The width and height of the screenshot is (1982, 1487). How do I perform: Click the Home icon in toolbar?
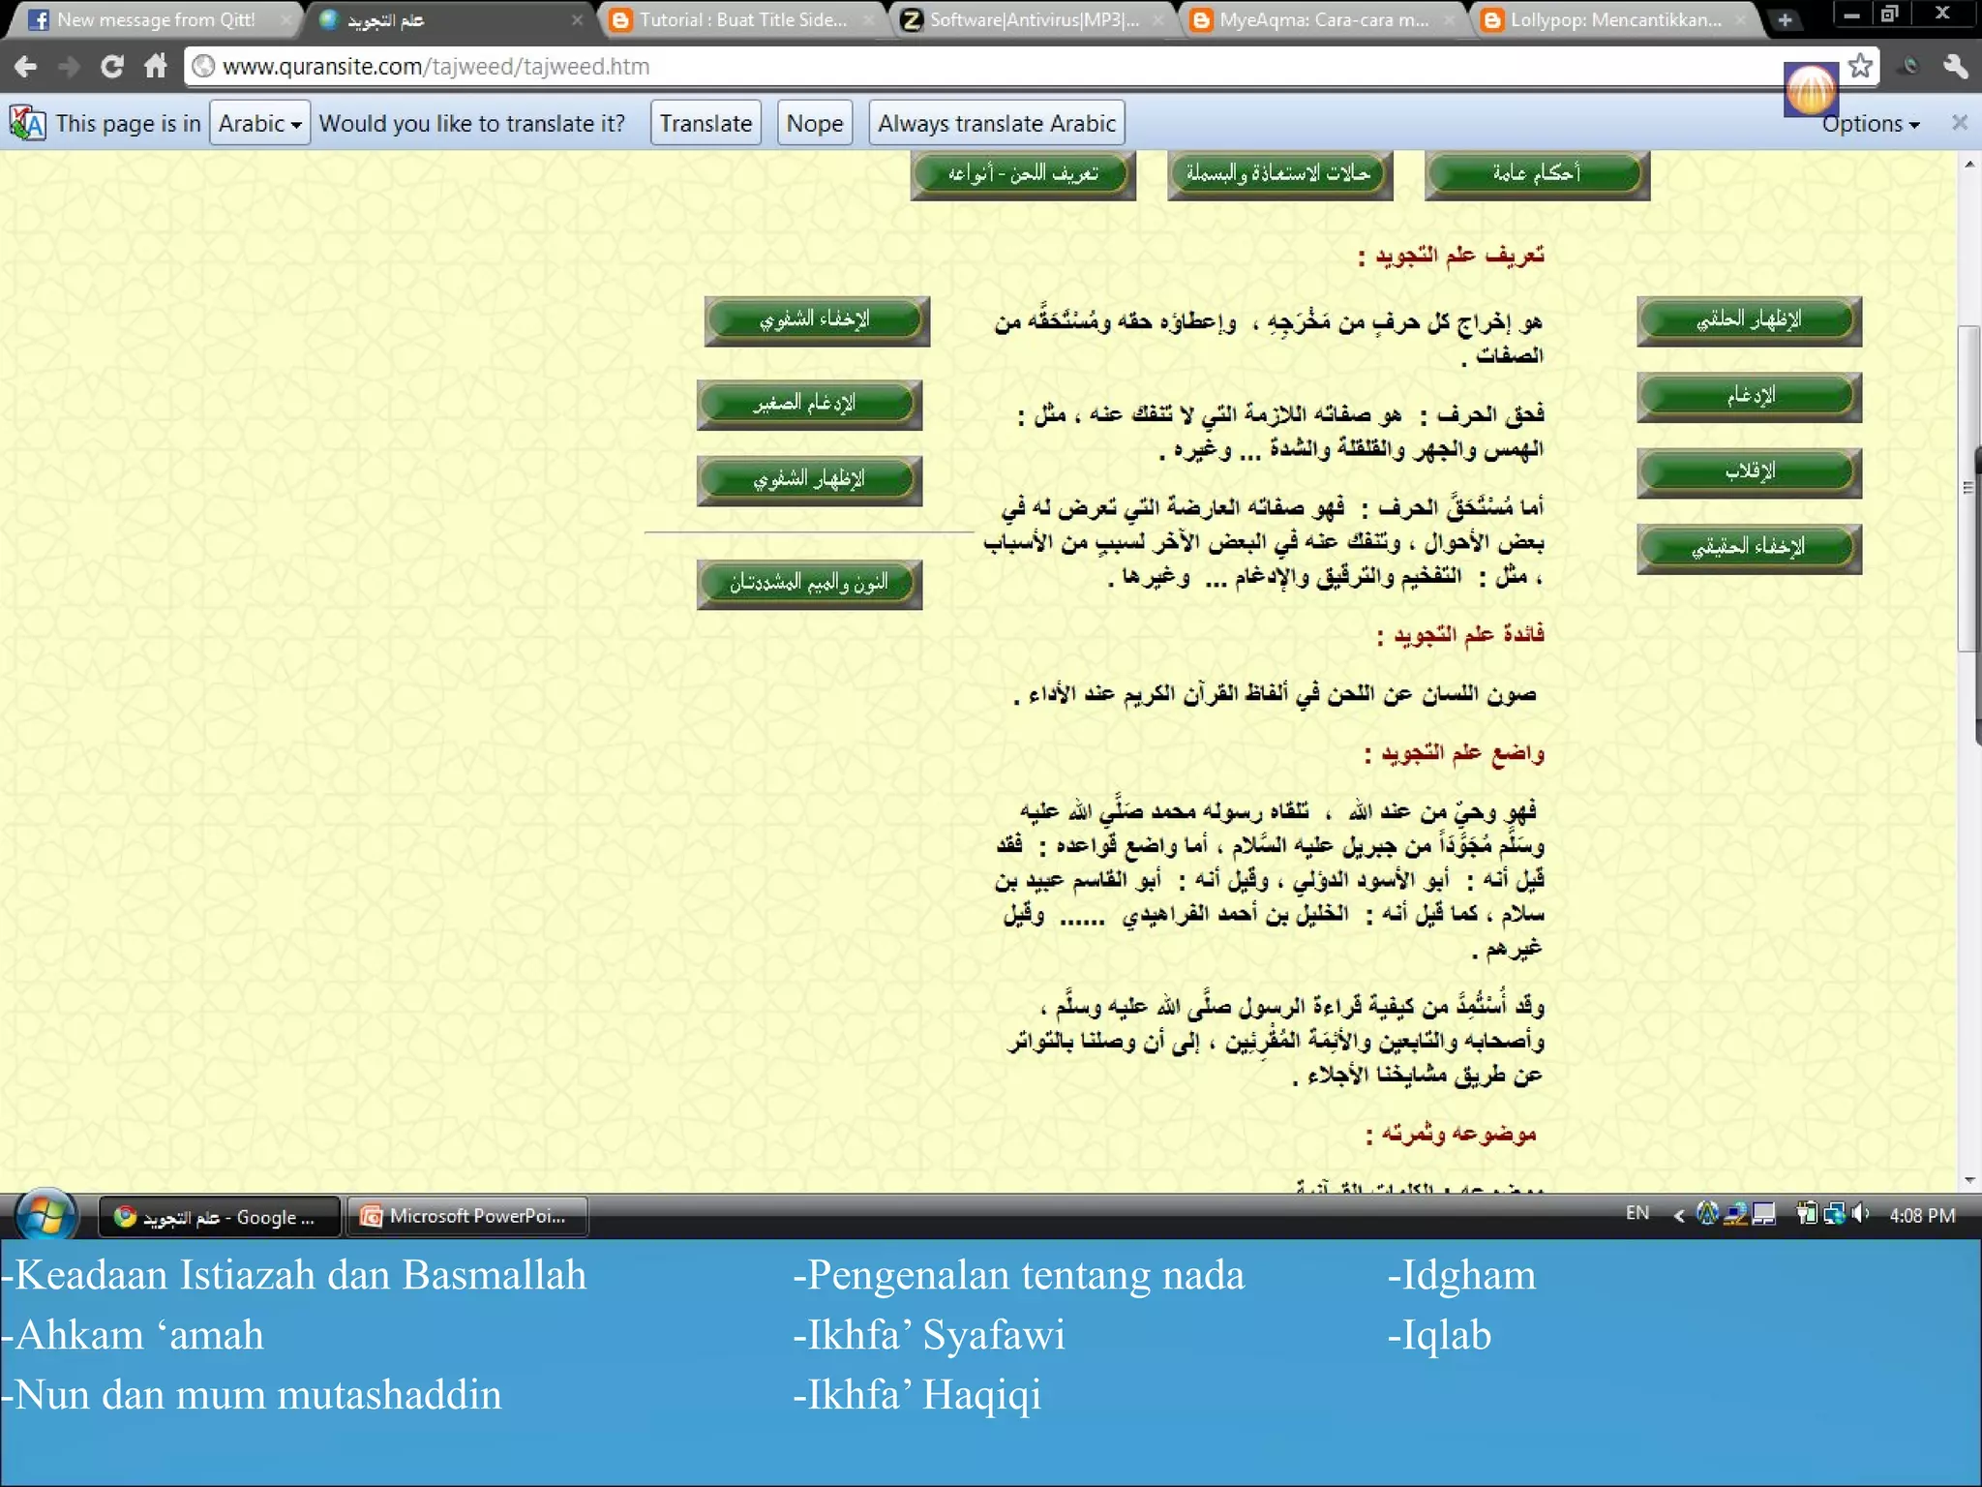coord(156,66)
